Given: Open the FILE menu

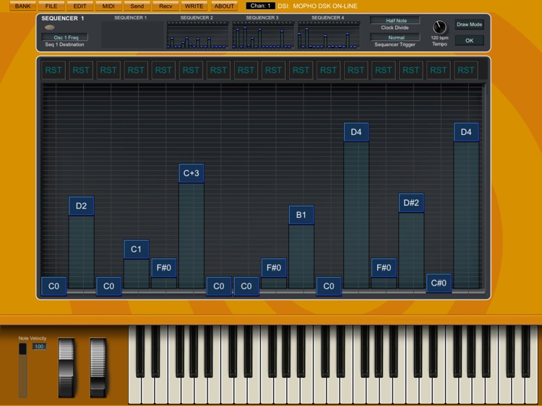Looking at the screenshot, I should 51,6.
